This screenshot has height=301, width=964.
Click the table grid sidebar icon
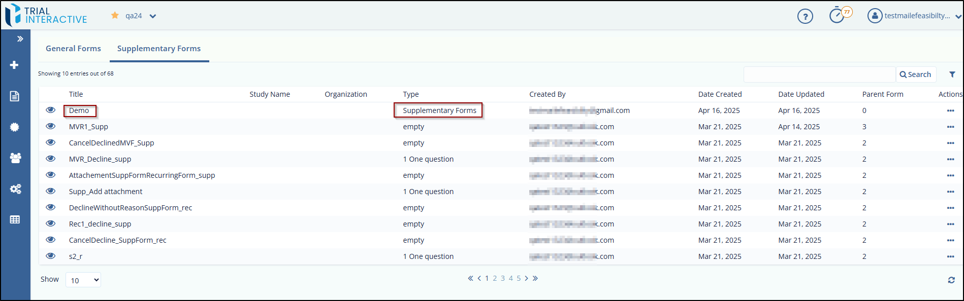point(15,219)
